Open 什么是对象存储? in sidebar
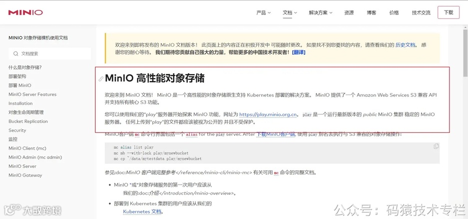Screen dimensions: 468x219 click(25, 68)
